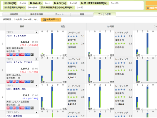
Task: Open the 財務 tab
Action: point(82,14)
